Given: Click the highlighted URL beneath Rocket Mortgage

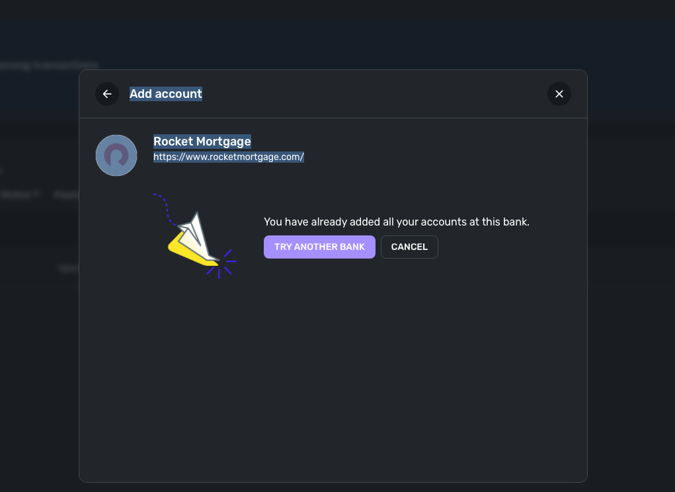Looking at the screenshot, I should 229,157.
